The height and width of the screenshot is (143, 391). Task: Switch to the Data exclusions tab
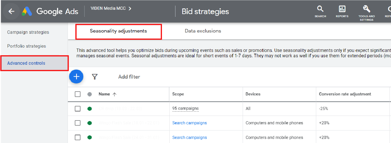tap(203, 31)
